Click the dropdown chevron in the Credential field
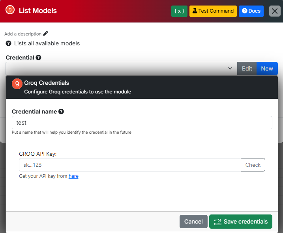Viewport: 283px width, 233px height. point(230,69)
